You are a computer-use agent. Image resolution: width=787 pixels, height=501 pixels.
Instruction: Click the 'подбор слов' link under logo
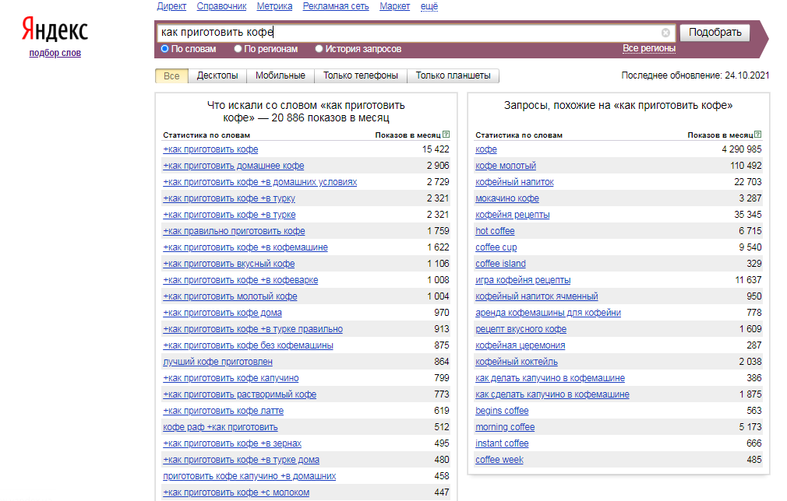click(55, 53)
